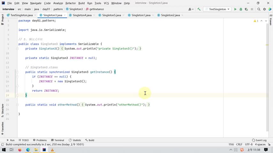Image resolution: width=273 pixels, height=153 pixels.
Task: Click fold end marker at line 17
Action: (x=17, y=86)
